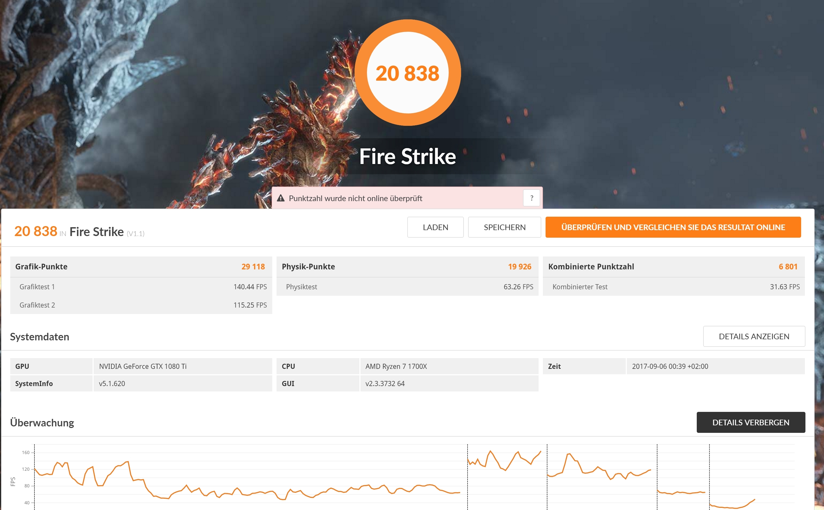Click the Kombinierter Test FPS row
This screenshot has height=510, width=824.
pos(674,287)
